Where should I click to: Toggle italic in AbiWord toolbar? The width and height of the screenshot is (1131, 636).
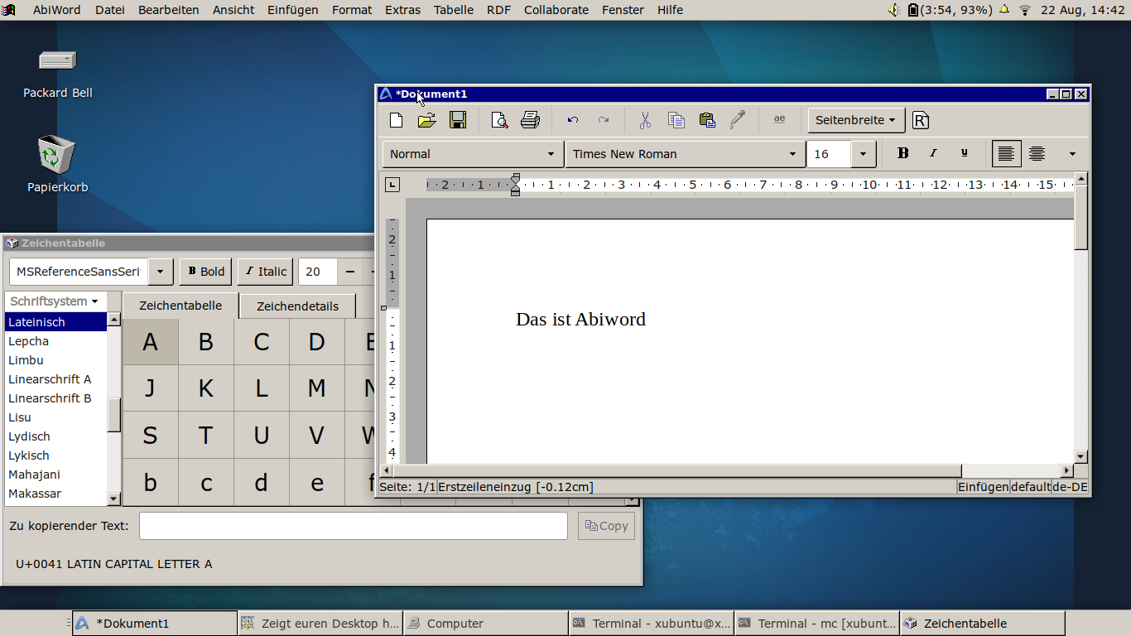click(x=933, y=153)
